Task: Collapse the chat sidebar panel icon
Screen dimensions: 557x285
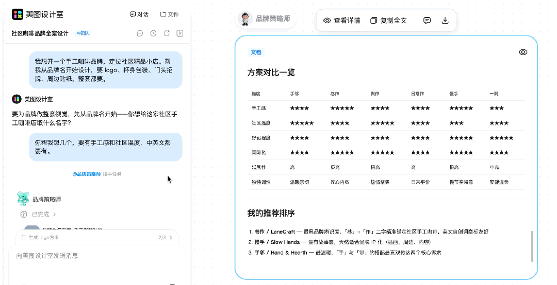Action: pyautogui.click(x=180, y=33)
